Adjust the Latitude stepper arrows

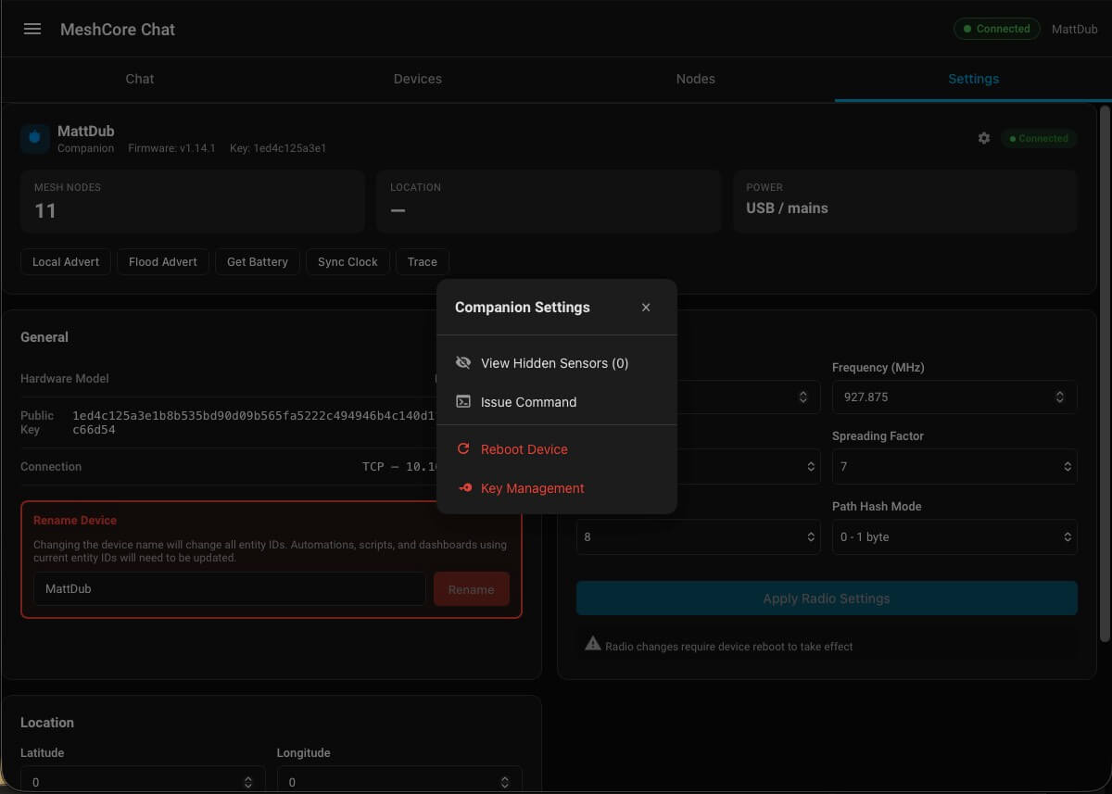tap(248, 783)
